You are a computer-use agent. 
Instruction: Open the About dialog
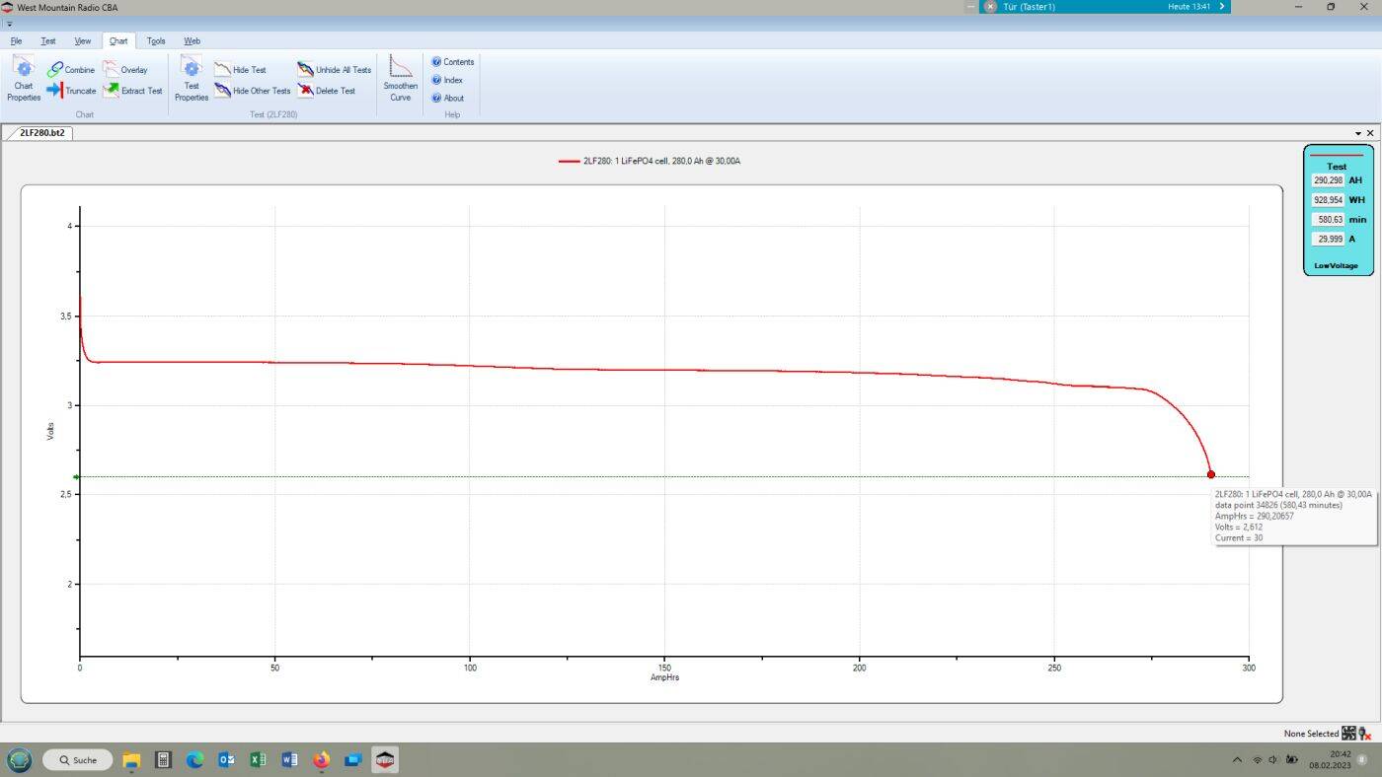(448, 98)
